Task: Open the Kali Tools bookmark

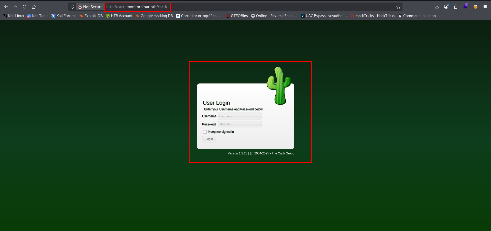Action: tap(38, 16)
